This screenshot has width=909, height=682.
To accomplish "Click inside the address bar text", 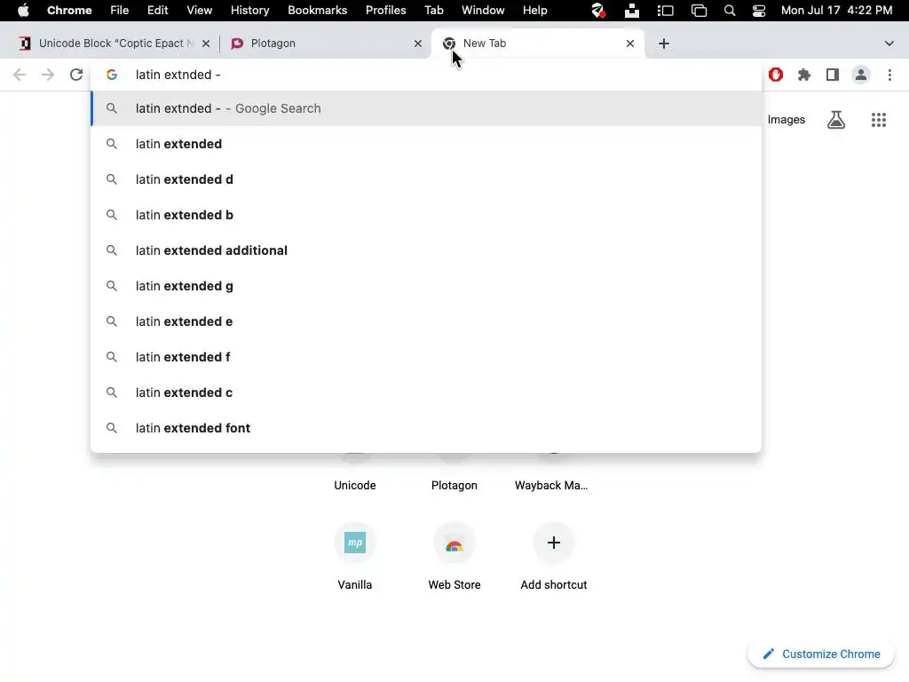I will (x=178, y=75).
